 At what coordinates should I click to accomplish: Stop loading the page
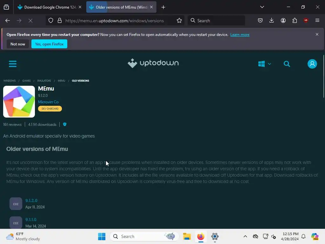click(30, 21)
